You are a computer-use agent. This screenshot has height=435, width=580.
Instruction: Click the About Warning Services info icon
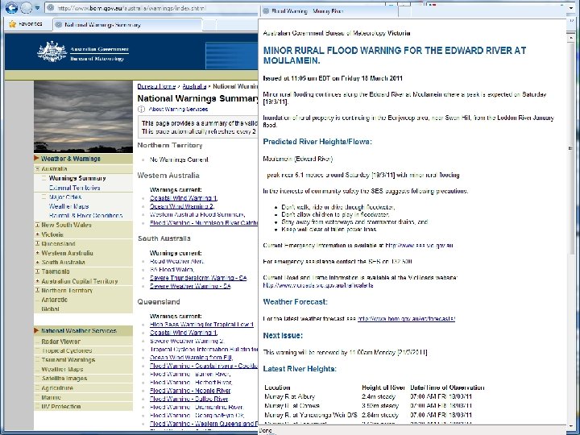(x=141, y=109)
